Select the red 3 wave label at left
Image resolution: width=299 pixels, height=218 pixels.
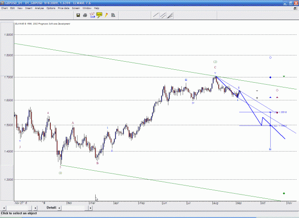click(20, 147)
